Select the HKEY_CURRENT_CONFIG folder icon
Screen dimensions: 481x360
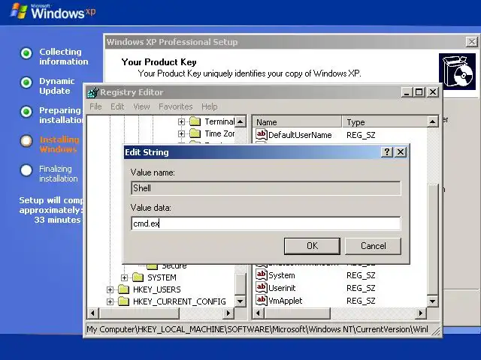(x=123, y=301)
